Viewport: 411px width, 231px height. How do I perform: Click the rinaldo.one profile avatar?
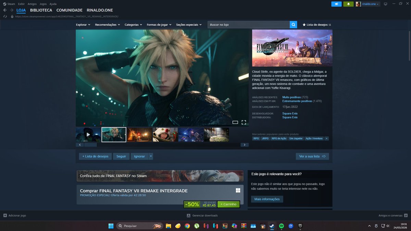tap(358, 4)
